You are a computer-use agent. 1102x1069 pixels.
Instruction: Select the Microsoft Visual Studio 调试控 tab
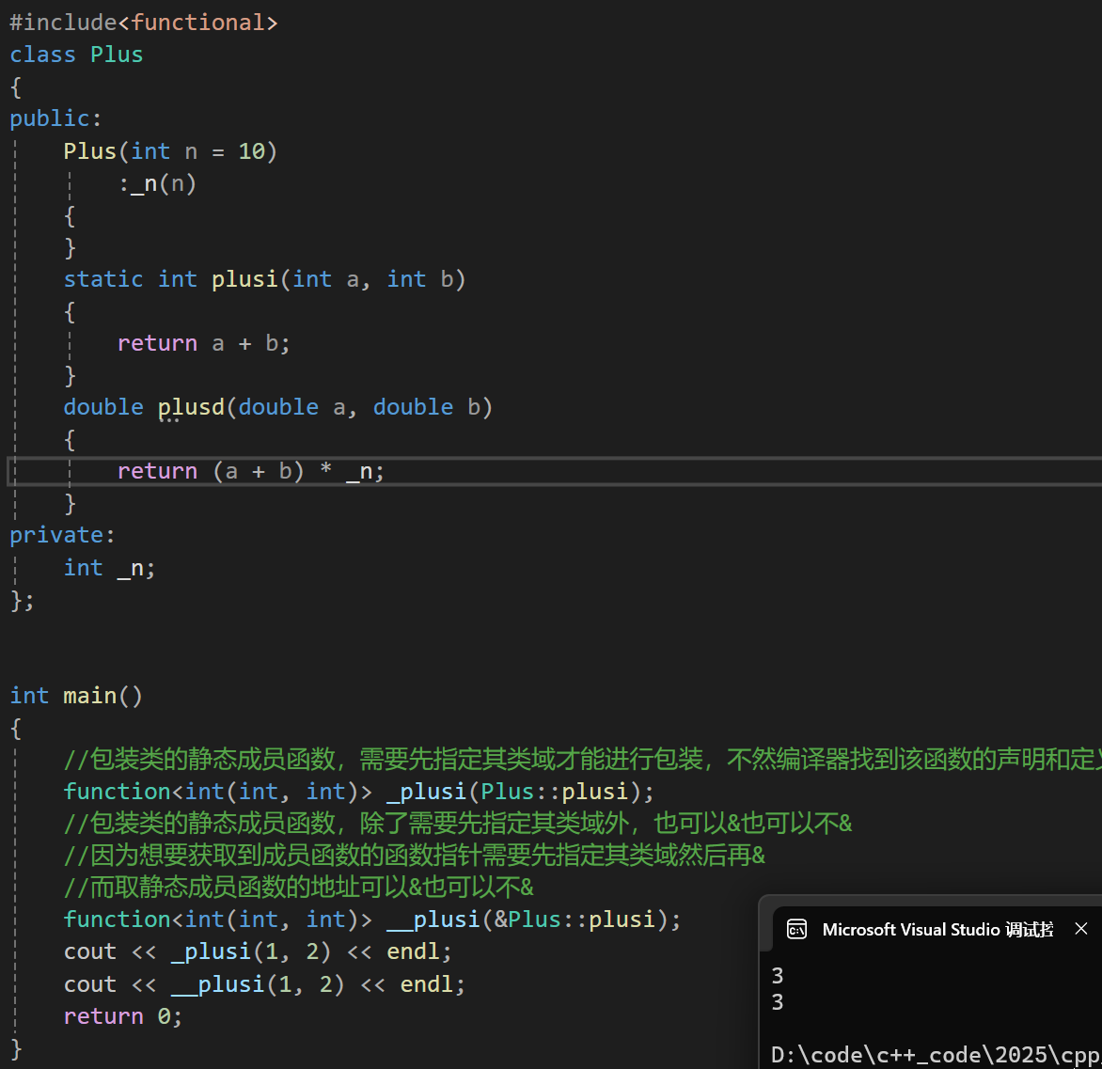(937, 929)
